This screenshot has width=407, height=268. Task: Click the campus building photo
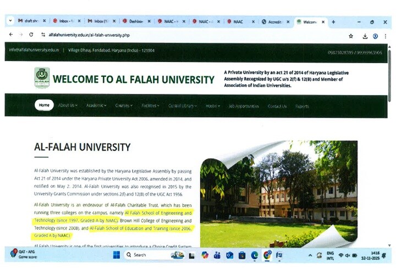279,194
